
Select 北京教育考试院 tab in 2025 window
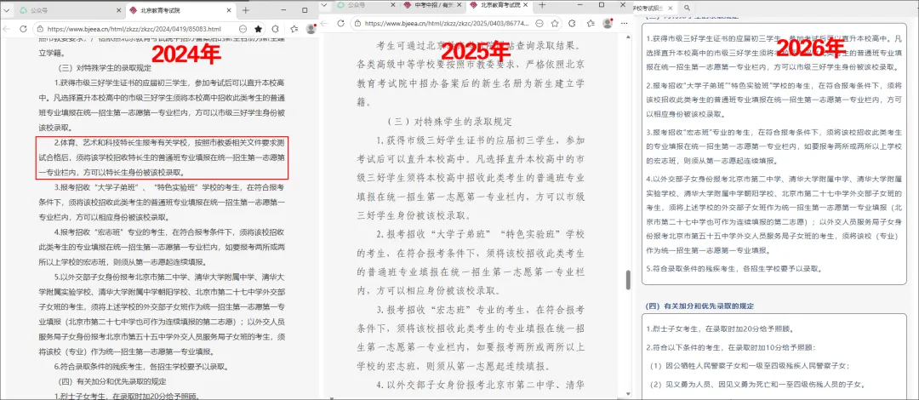pyautogui.click(x=499, y=5)
